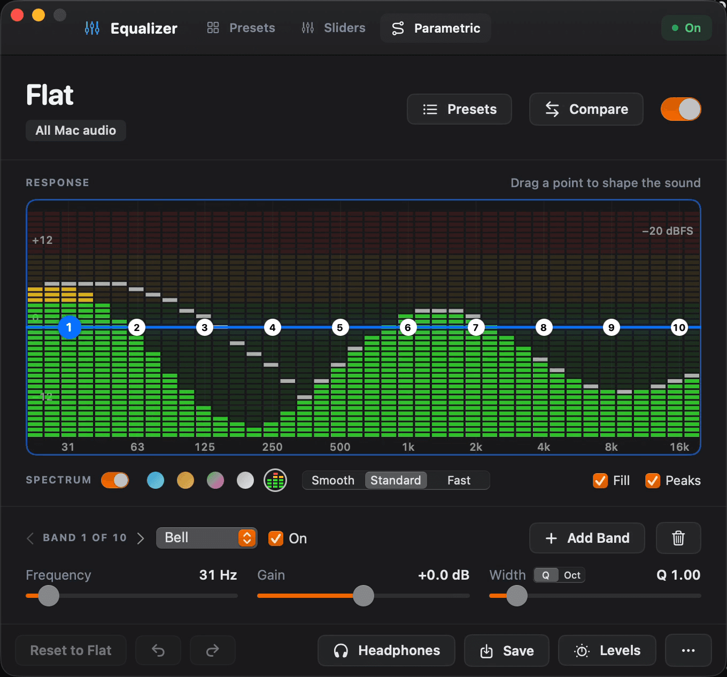Uncheck the Fill checkbox
The image size is (727, 677).
(x=600, y=480)
